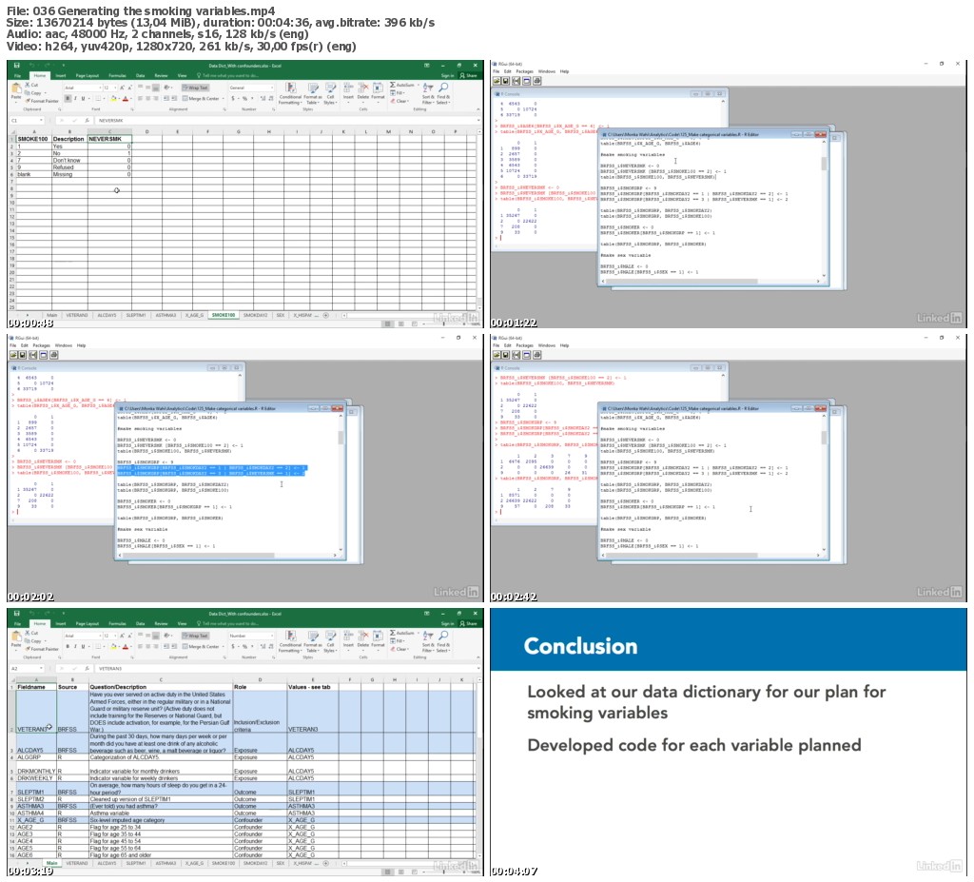Toggle Bold in the 00:00:48 Excel frame

tap(68, 98)
